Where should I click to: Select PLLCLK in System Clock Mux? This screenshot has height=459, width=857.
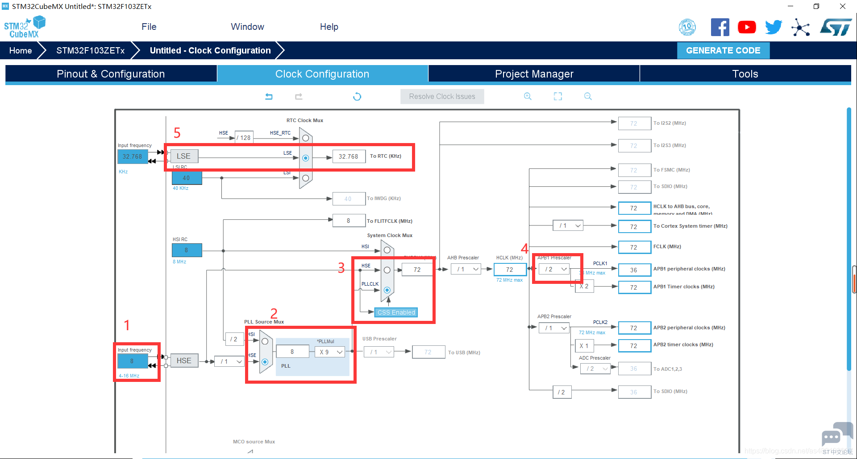pyautogui.click(x=387, y=290)
